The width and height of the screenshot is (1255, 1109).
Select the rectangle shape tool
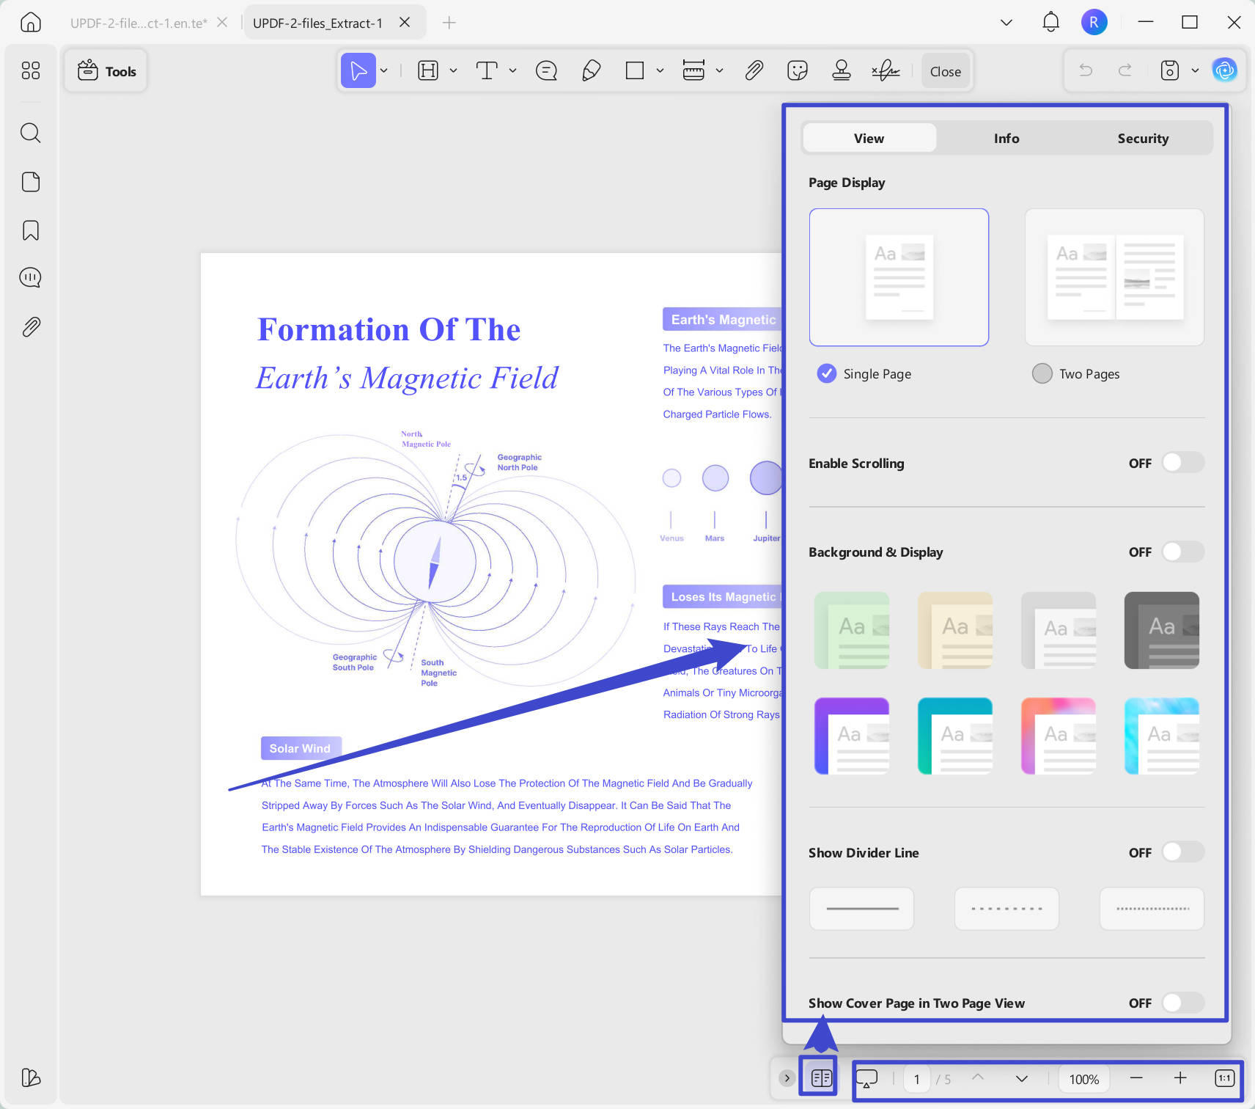pyautogui.click(x=635, y=70)
